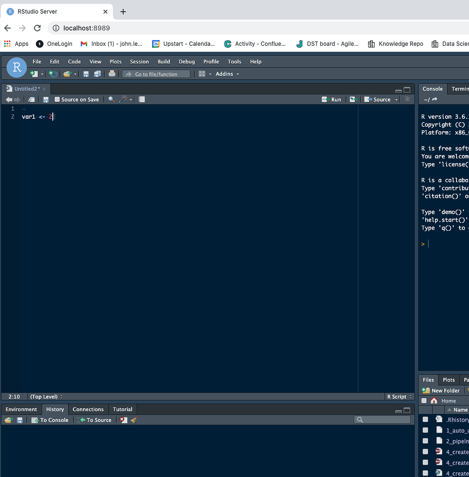Click Remove selected history entries icon

pos(123,420)
